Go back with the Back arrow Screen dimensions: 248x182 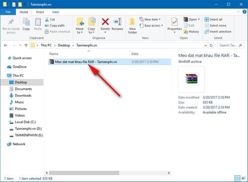(x=6, y=45)
